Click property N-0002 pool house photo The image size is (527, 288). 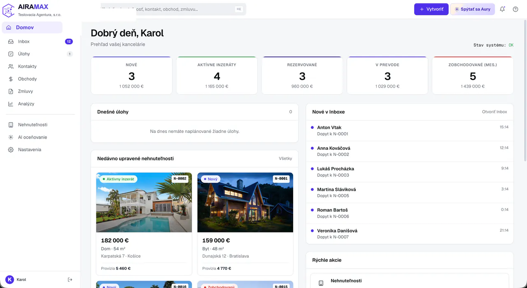coord(144,202)
